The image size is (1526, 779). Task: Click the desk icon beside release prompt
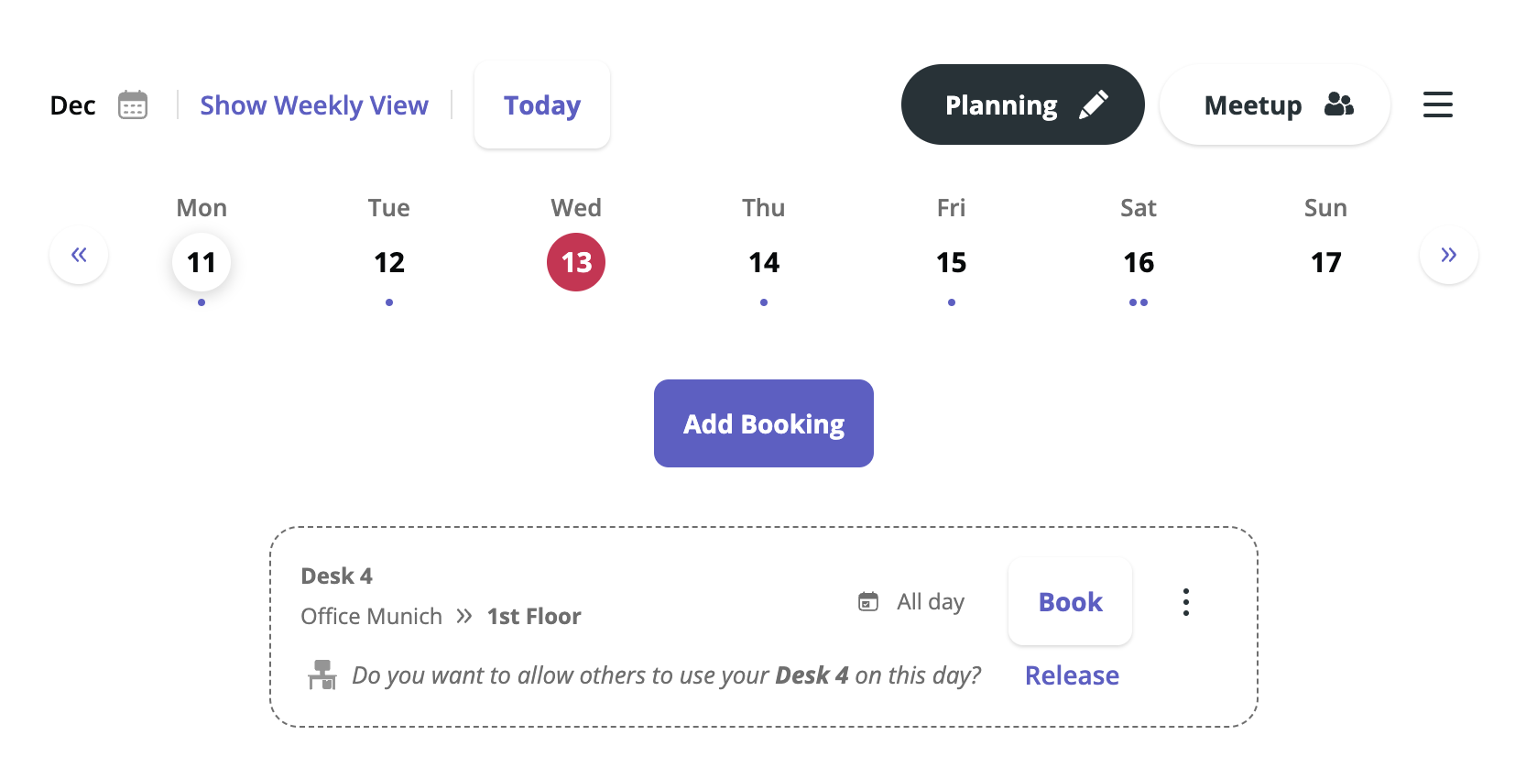(x=322, y=675)
